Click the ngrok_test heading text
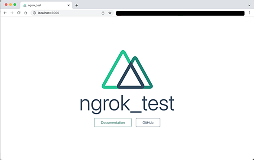Viewport: 254px width, 160px height. click(x=127, y=104)
